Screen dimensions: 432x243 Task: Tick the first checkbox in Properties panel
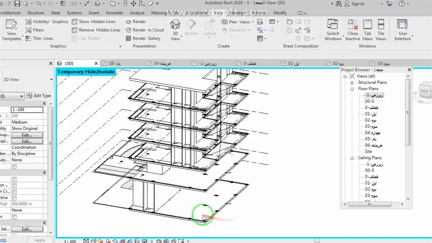[x=14, y=167]
